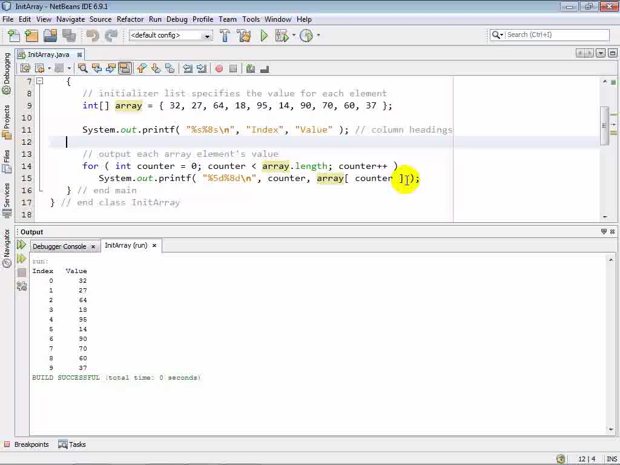
Task: Open the Refactor menu
Action: pos(130,19)
